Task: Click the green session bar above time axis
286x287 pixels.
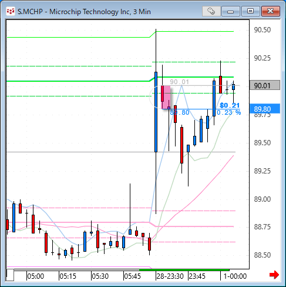Action: pos(184,270)
